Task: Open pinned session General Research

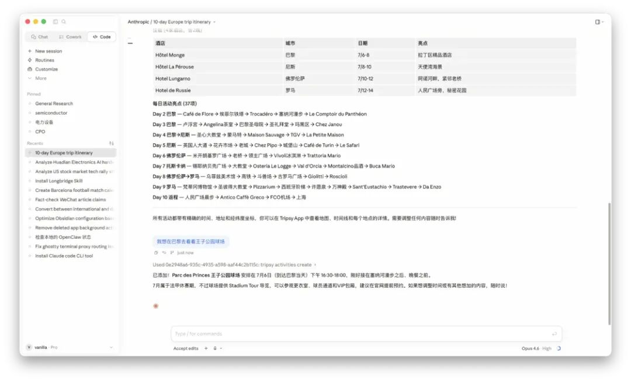Action: [54, 104]
